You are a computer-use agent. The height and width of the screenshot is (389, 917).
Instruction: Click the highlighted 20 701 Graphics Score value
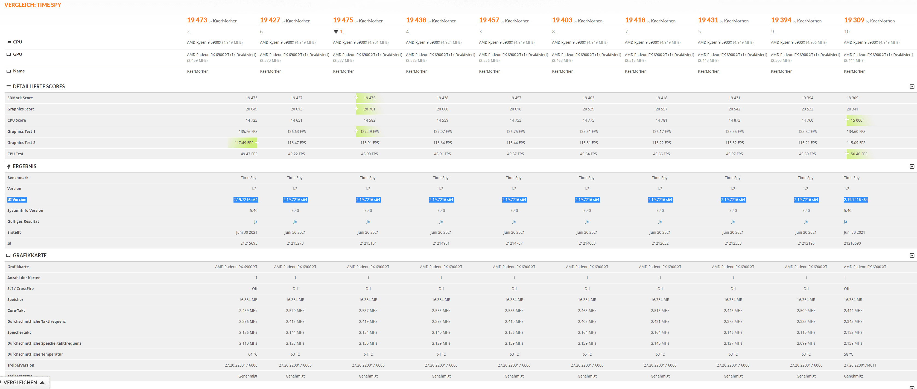pyautogui.click(x=369, y=109)
